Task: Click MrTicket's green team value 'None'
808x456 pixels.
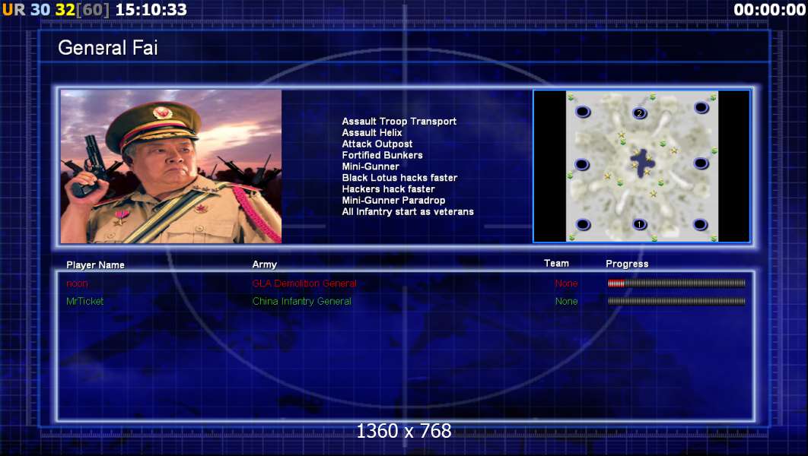Action: pyautogui.click(x=566, y=302)
